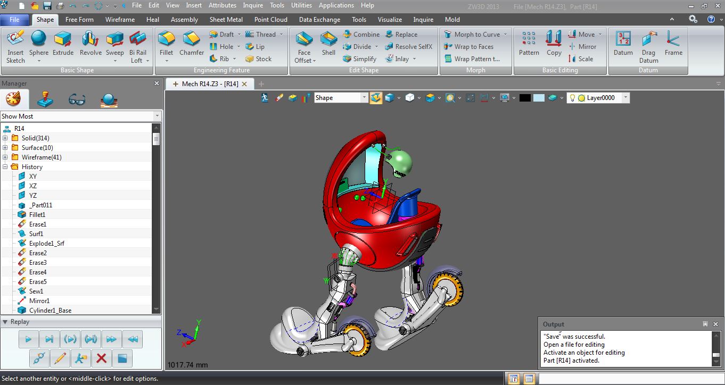
Task: Select the Chamfer tool
Action: coord(192,44)
